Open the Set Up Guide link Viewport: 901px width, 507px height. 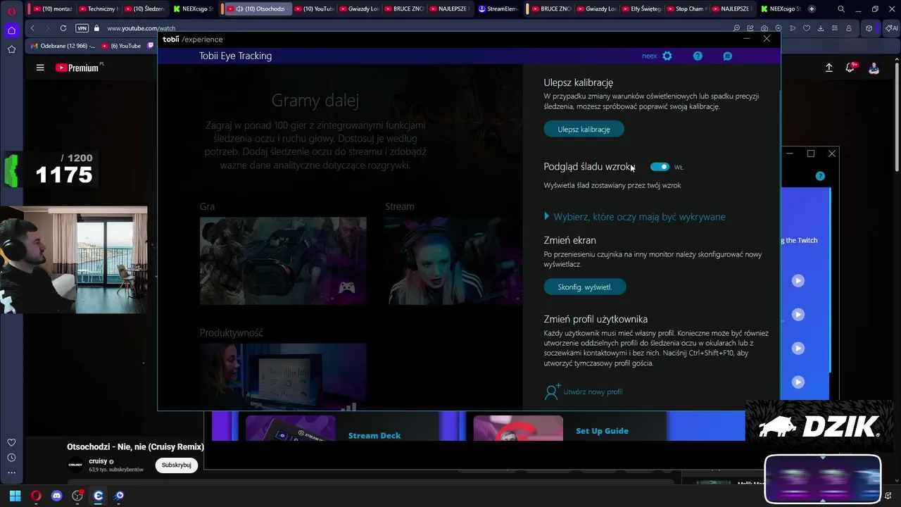pos(602,431)
